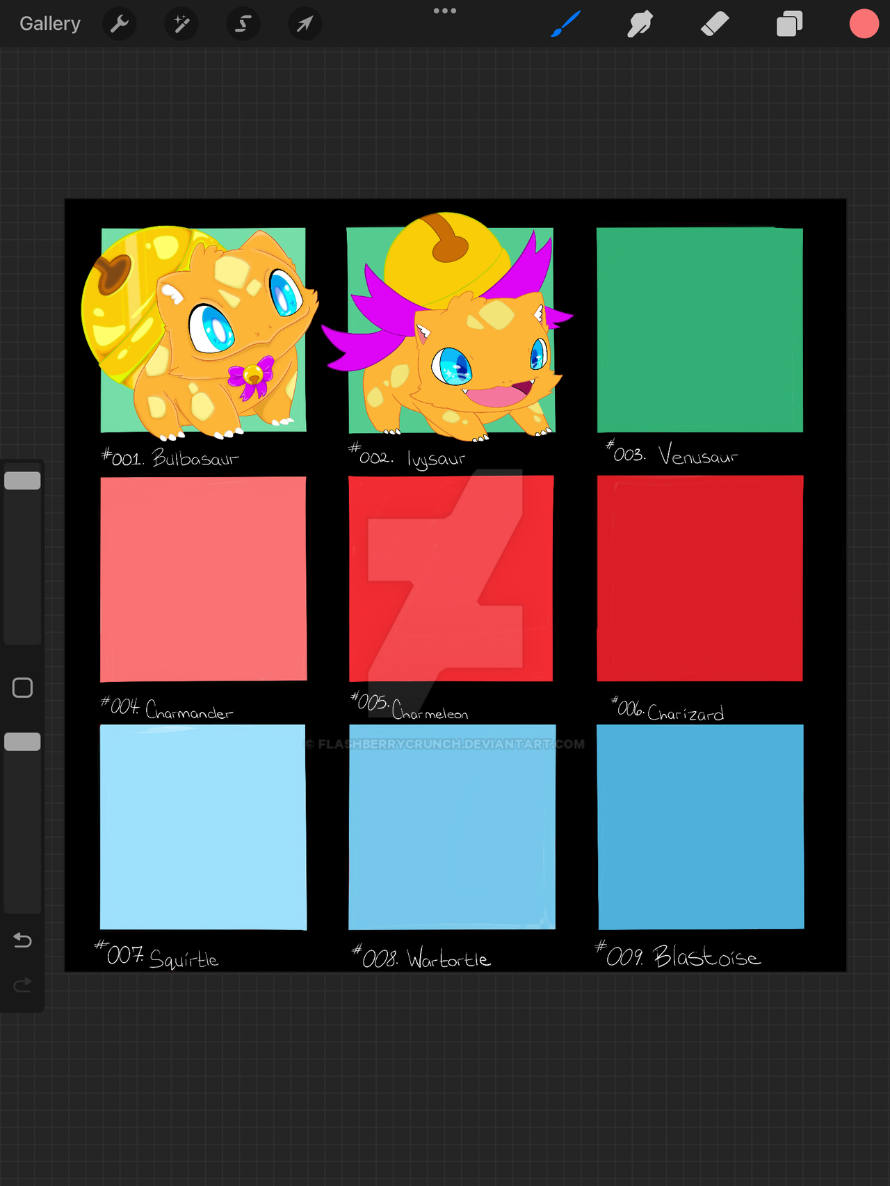Click the '#002. Ivysaur' label
Image resolution: width=890 pixels, height=1186 pixels.
[407, 455]
